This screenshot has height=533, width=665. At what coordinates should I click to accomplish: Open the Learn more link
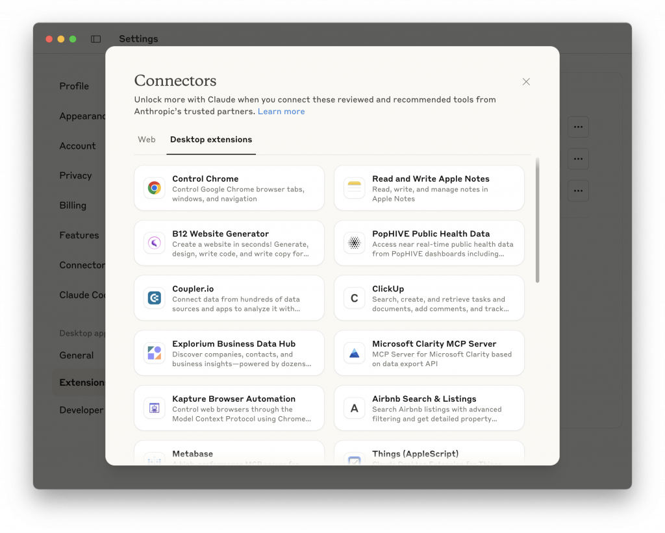tap(281, 112)
